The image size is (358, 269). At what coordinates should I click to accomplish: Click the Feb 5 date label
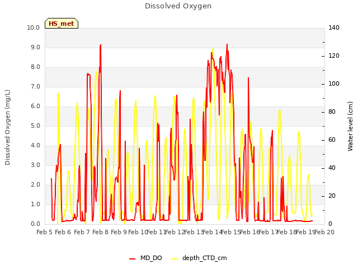pyautogui.click(x=45, y=233)
